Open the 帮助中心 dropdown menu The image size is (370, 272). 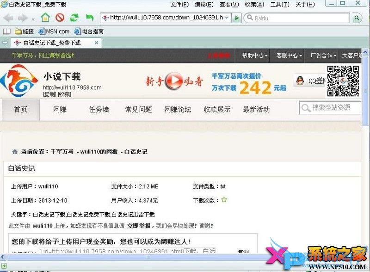click(254, 56)
